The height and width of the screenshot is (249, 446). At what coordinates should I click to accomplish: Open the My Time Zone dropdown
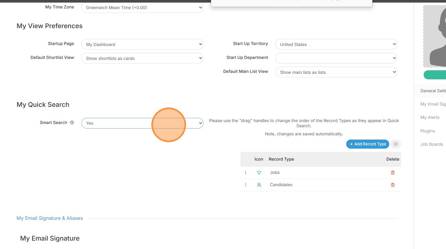[x=142, y=7]
